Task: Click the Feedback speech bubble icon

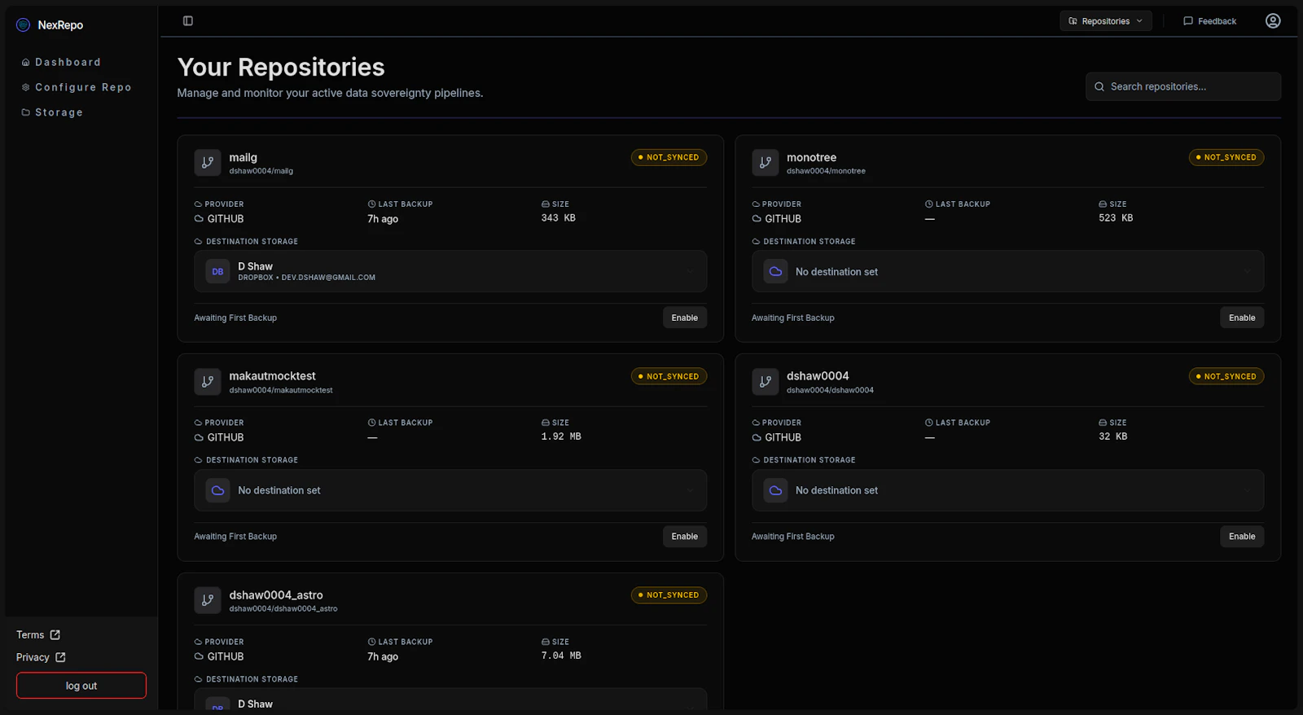Action: pos(1188,21)
